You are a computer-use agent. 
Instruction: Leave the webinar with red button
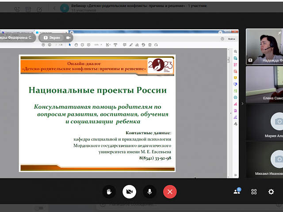[x=170, y=192]
